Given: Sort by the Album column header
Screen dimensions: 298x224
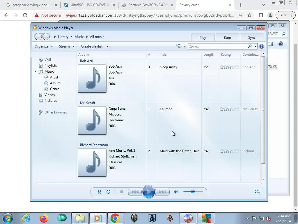Looking at the screenshot, I should [112, 55].
